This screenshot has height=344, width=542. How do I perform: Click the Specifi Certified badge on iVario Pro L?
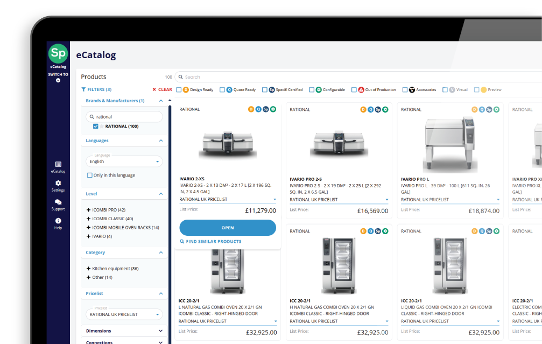click(489, 110)
